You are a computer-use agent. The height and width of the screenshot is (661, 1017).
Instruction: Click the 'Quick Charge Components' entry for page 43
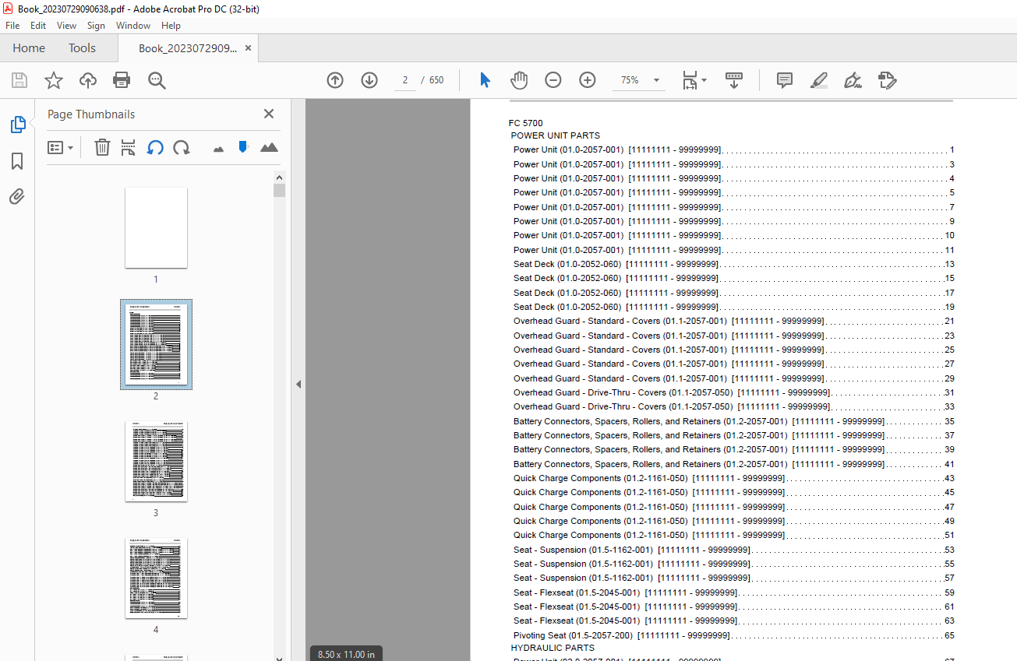pyautogui.click(x=733, y=478)
